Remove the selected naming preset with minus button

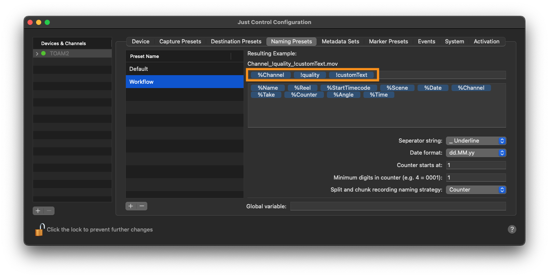(142, 206)
